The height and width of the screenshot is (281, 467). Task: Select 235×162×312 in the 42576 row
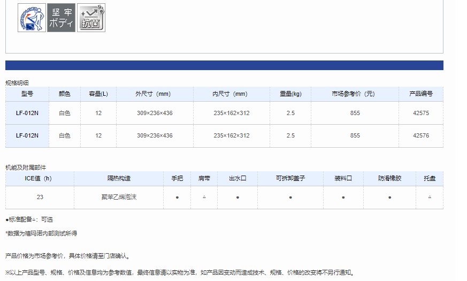point(232,135)
